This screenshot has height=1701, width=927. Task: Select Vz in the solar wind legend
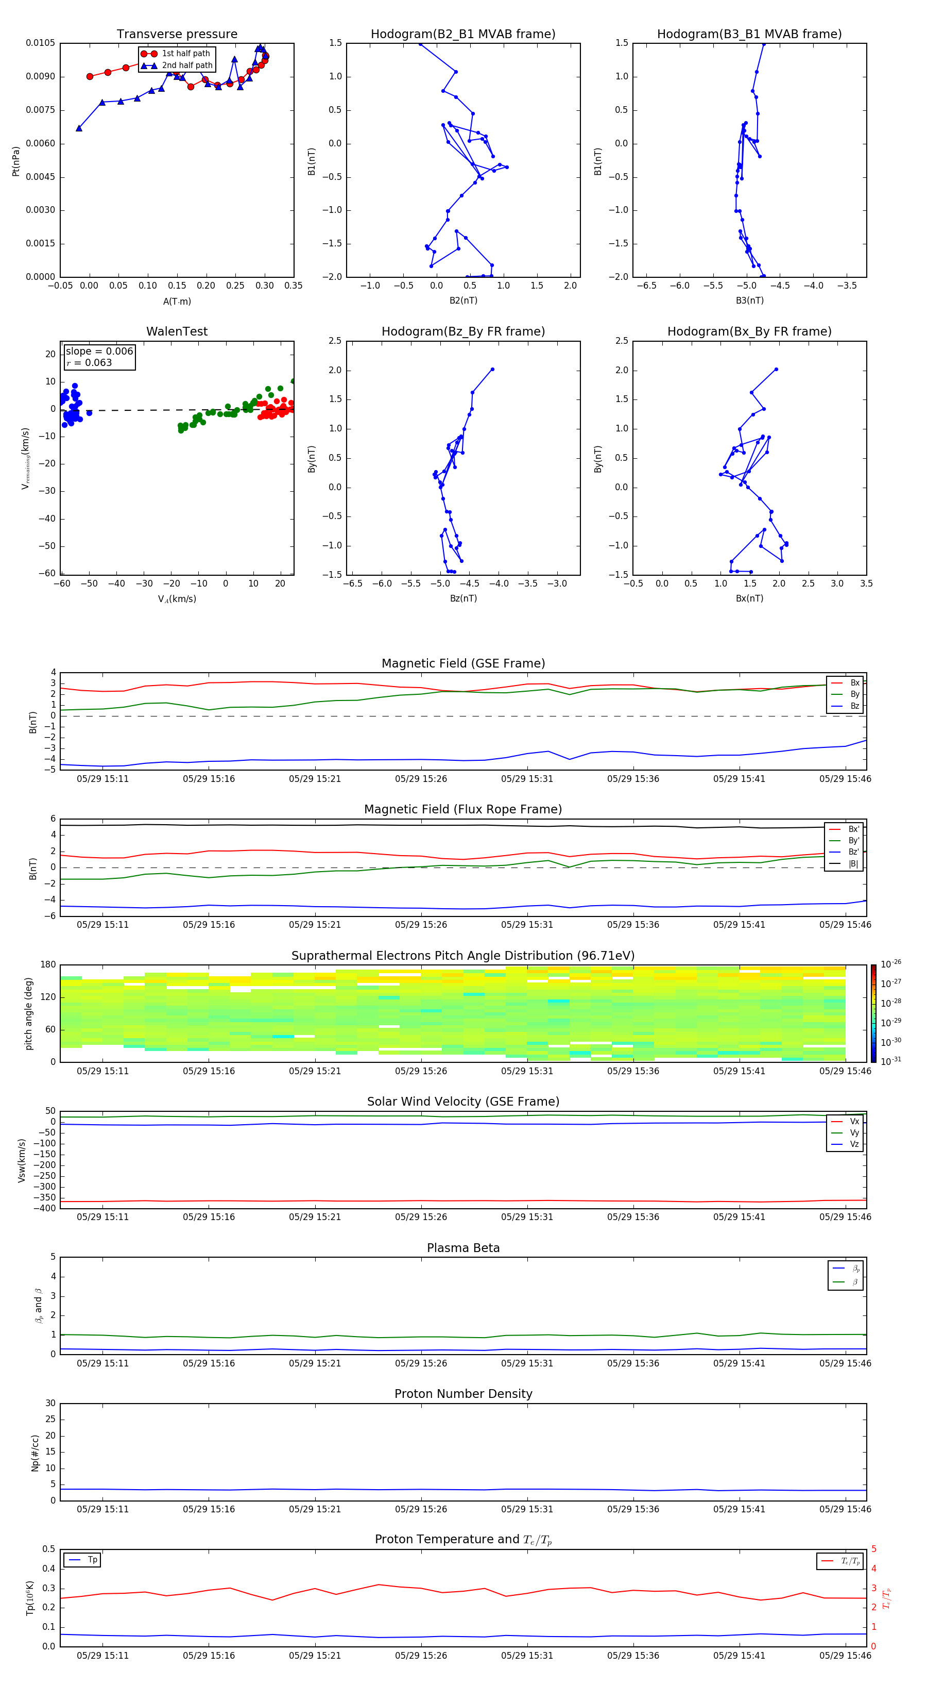click(x=846, y=1144)
